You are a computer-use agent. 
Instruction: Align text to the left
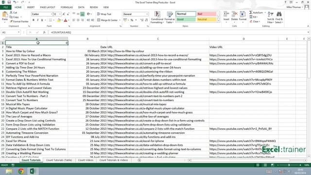74,20
